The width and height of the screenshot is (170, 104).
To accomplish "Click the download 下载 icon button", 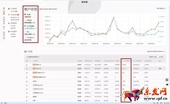I will 161,57.
